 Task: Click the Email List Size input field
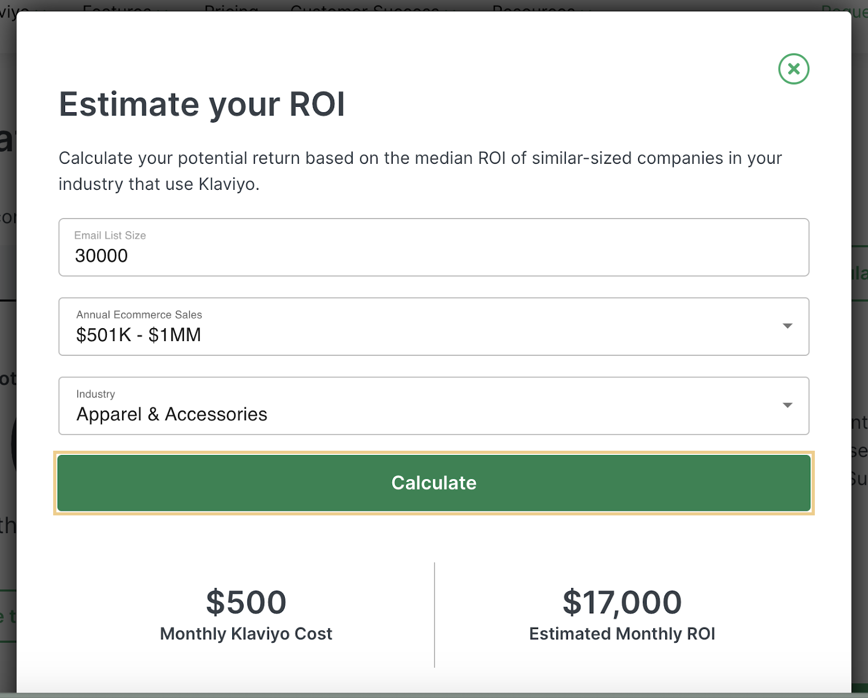tap(434, 247)
